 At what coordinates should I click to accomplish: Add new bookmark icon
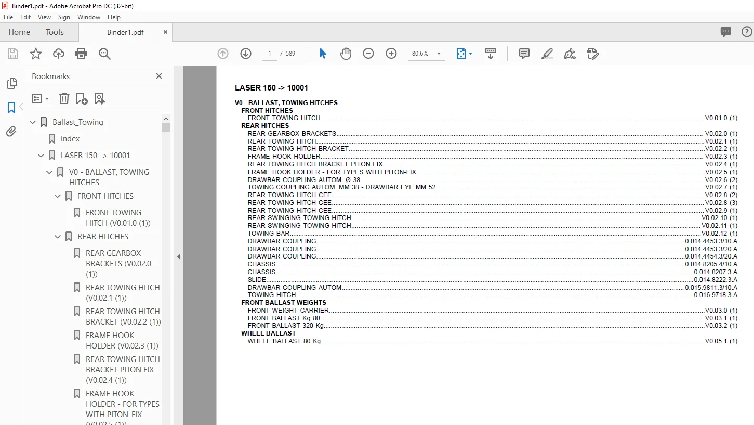tap(82, 98)
